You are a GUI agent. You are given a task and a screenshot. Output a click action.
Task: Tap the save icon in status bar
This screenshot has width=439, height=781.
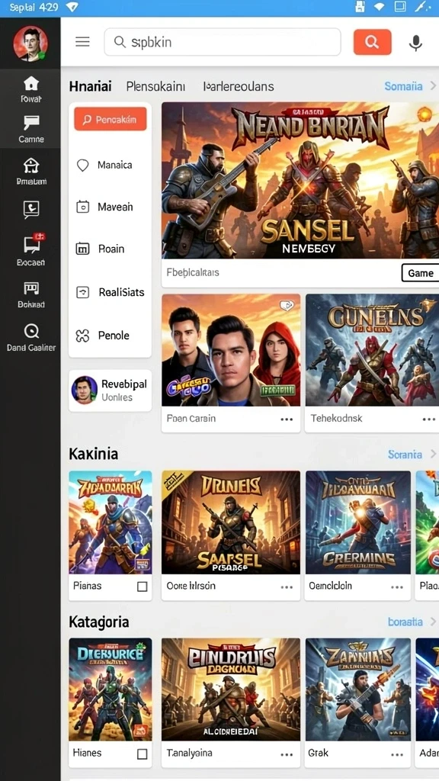(x=360, y=7)
